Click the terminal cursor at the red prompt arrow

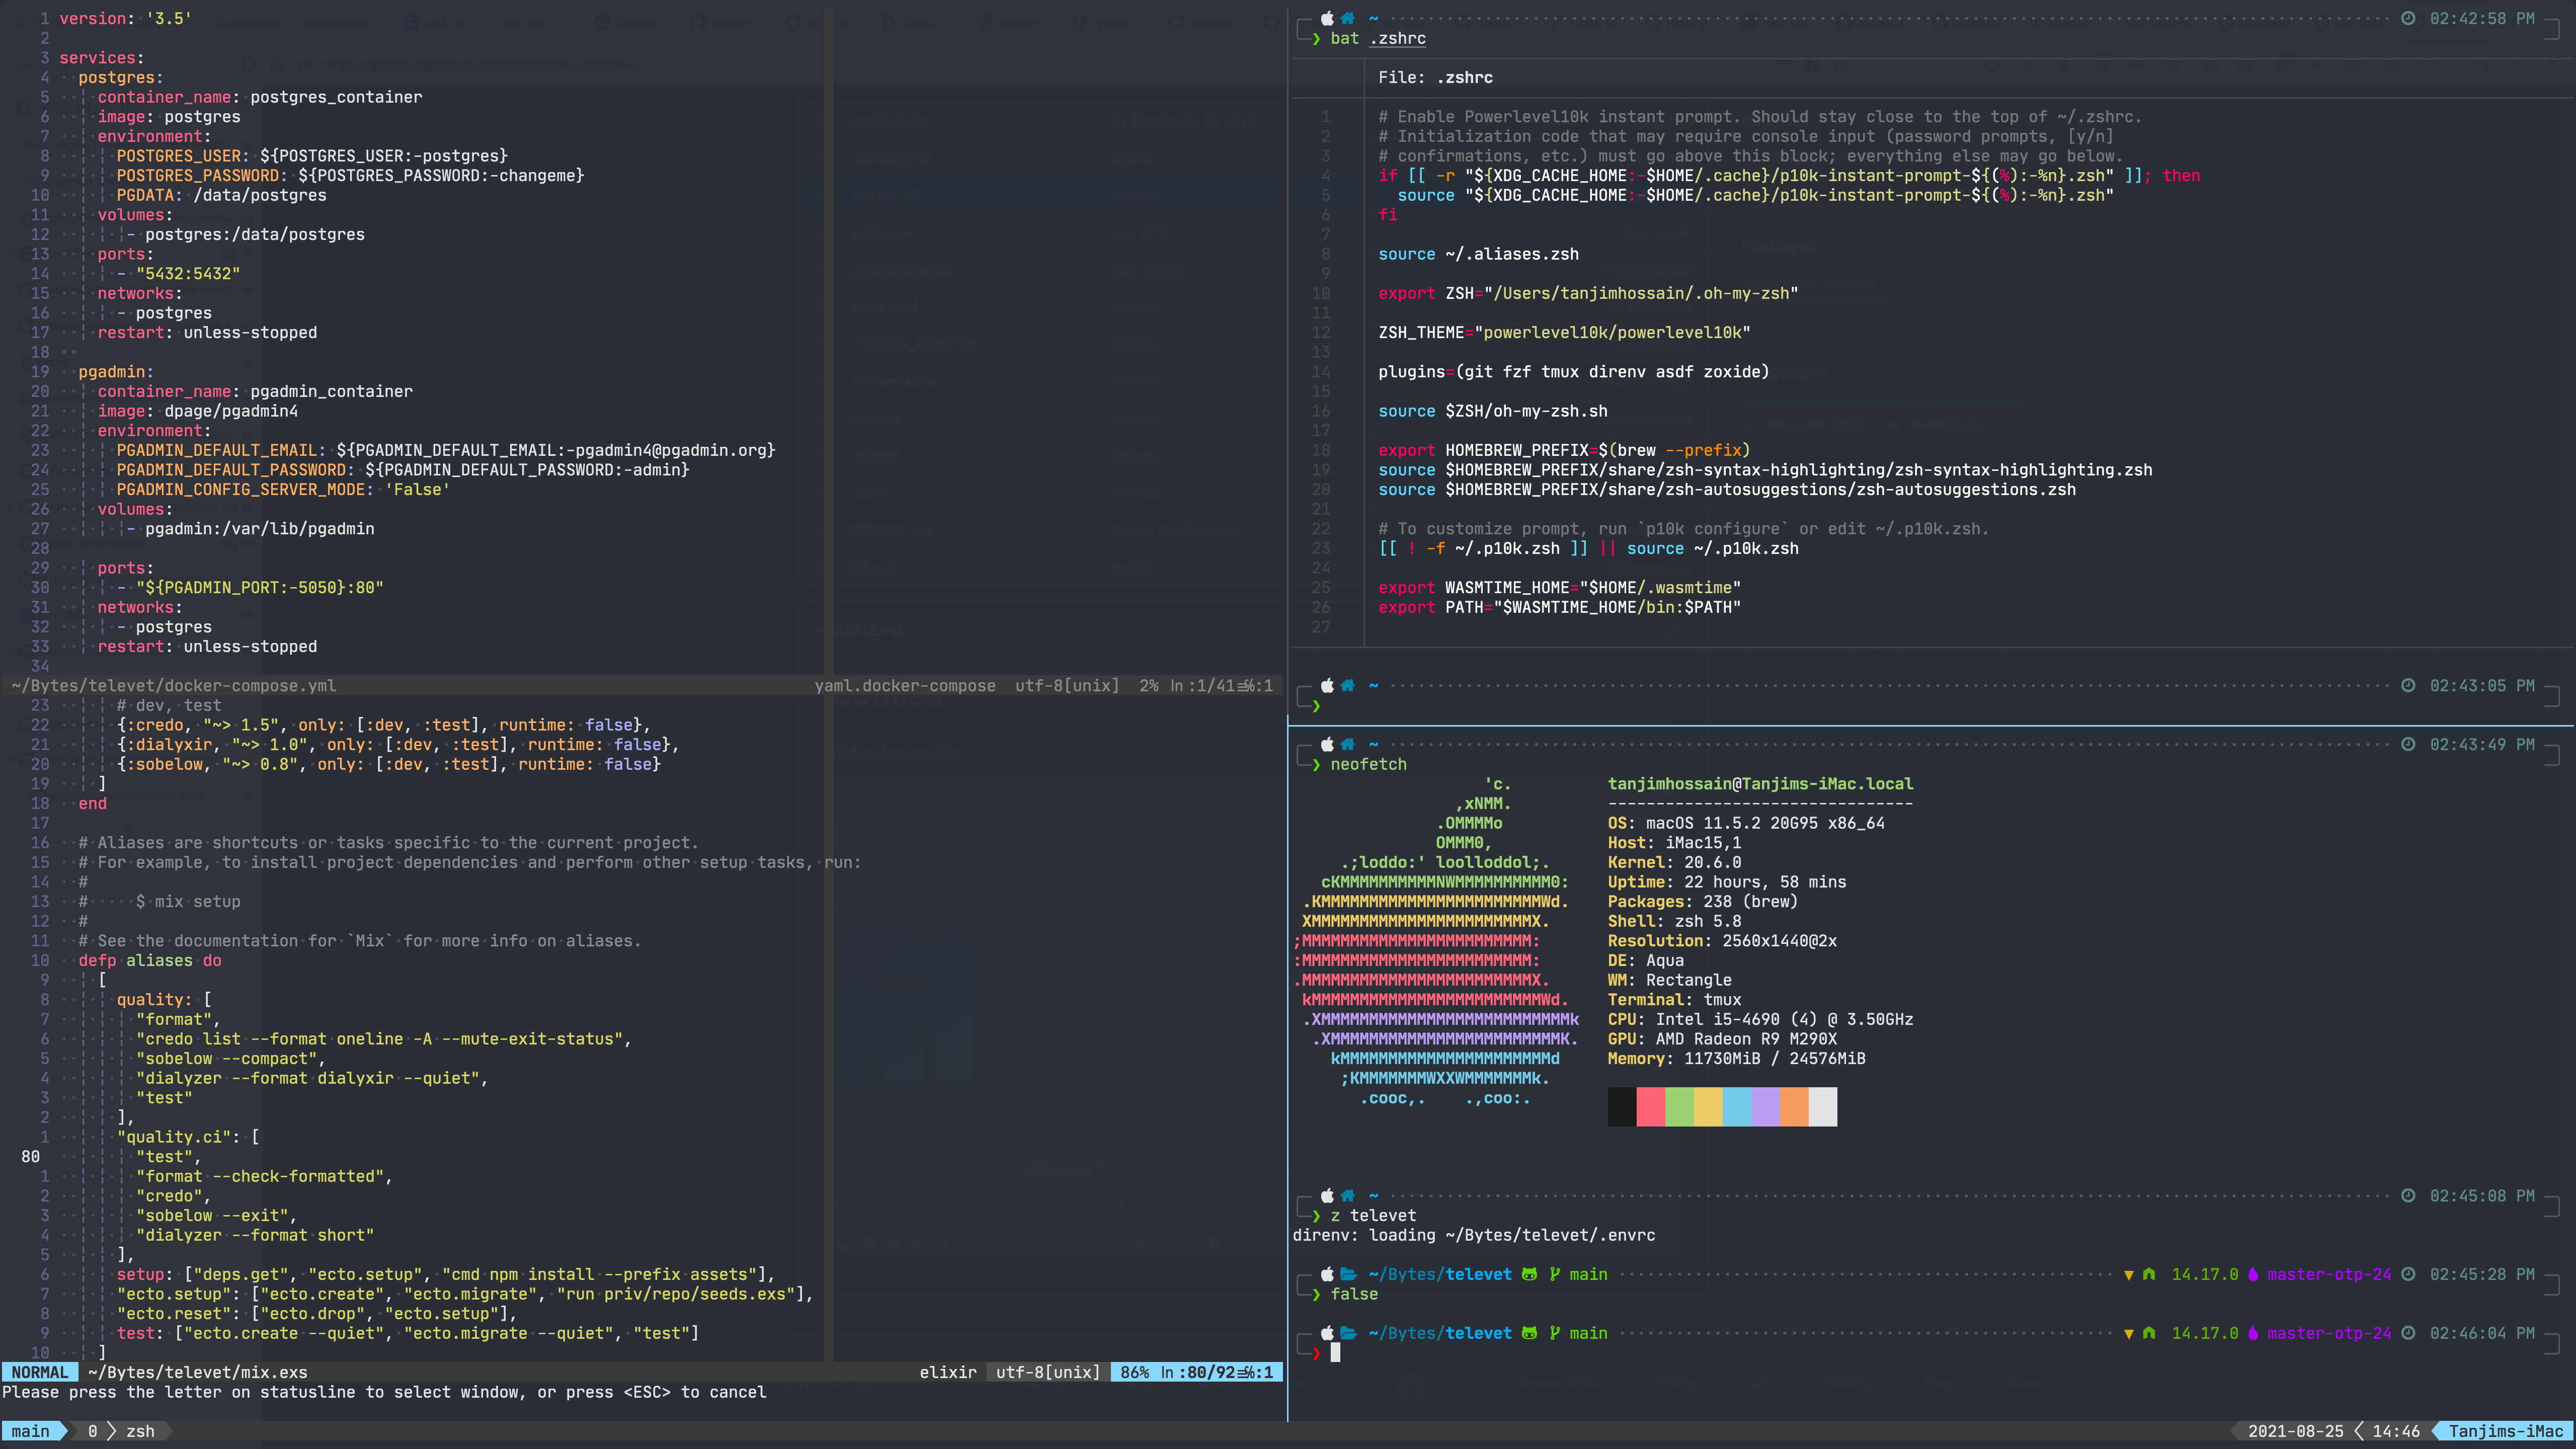[x=1335, y=1352]
